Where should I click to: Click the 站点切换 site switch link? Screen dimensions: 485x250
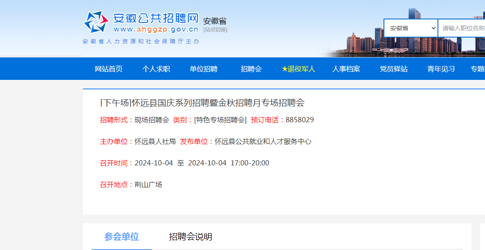pos(215,30)
